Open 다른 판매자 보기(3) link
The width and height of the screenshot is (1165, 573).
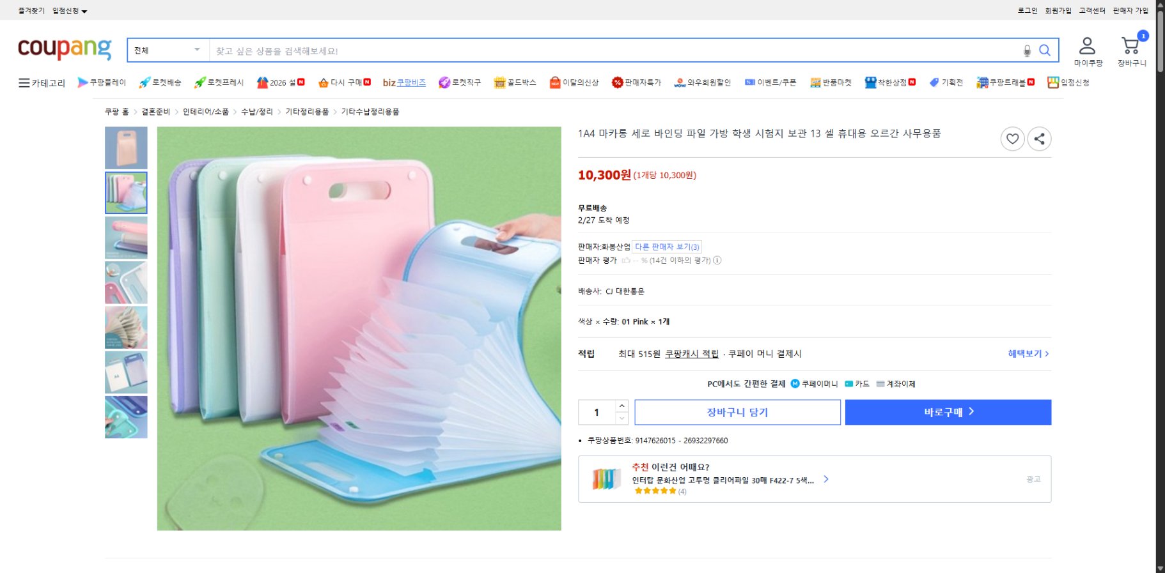[666, 247]
